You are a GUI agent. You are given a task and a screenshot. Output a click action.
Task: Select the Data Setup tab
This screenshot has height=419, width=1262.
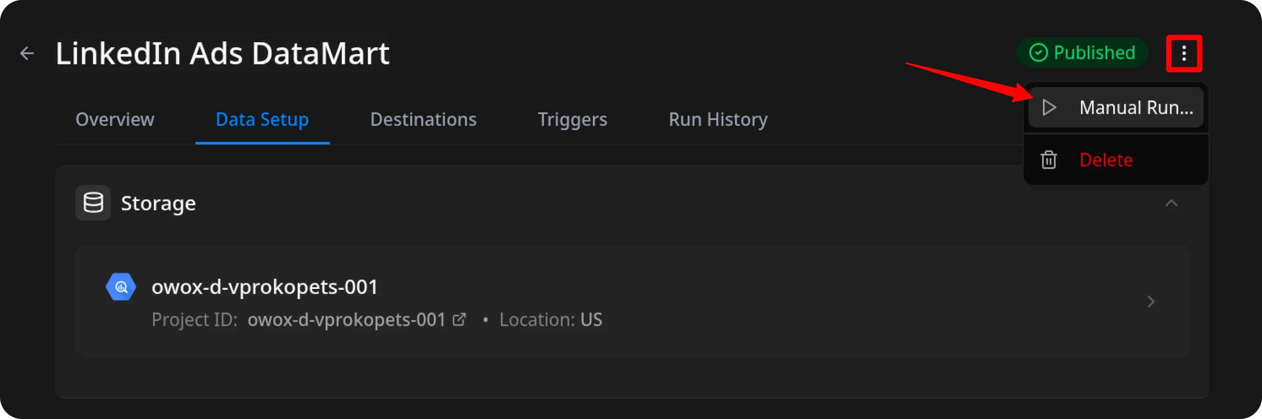click(x=262, y=120)
